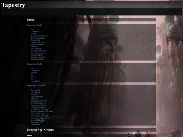Open the Companions link under Dragon Age: Exodus
Image resolution: width=183 pixels, height=137 pixels.
(35, 70)
